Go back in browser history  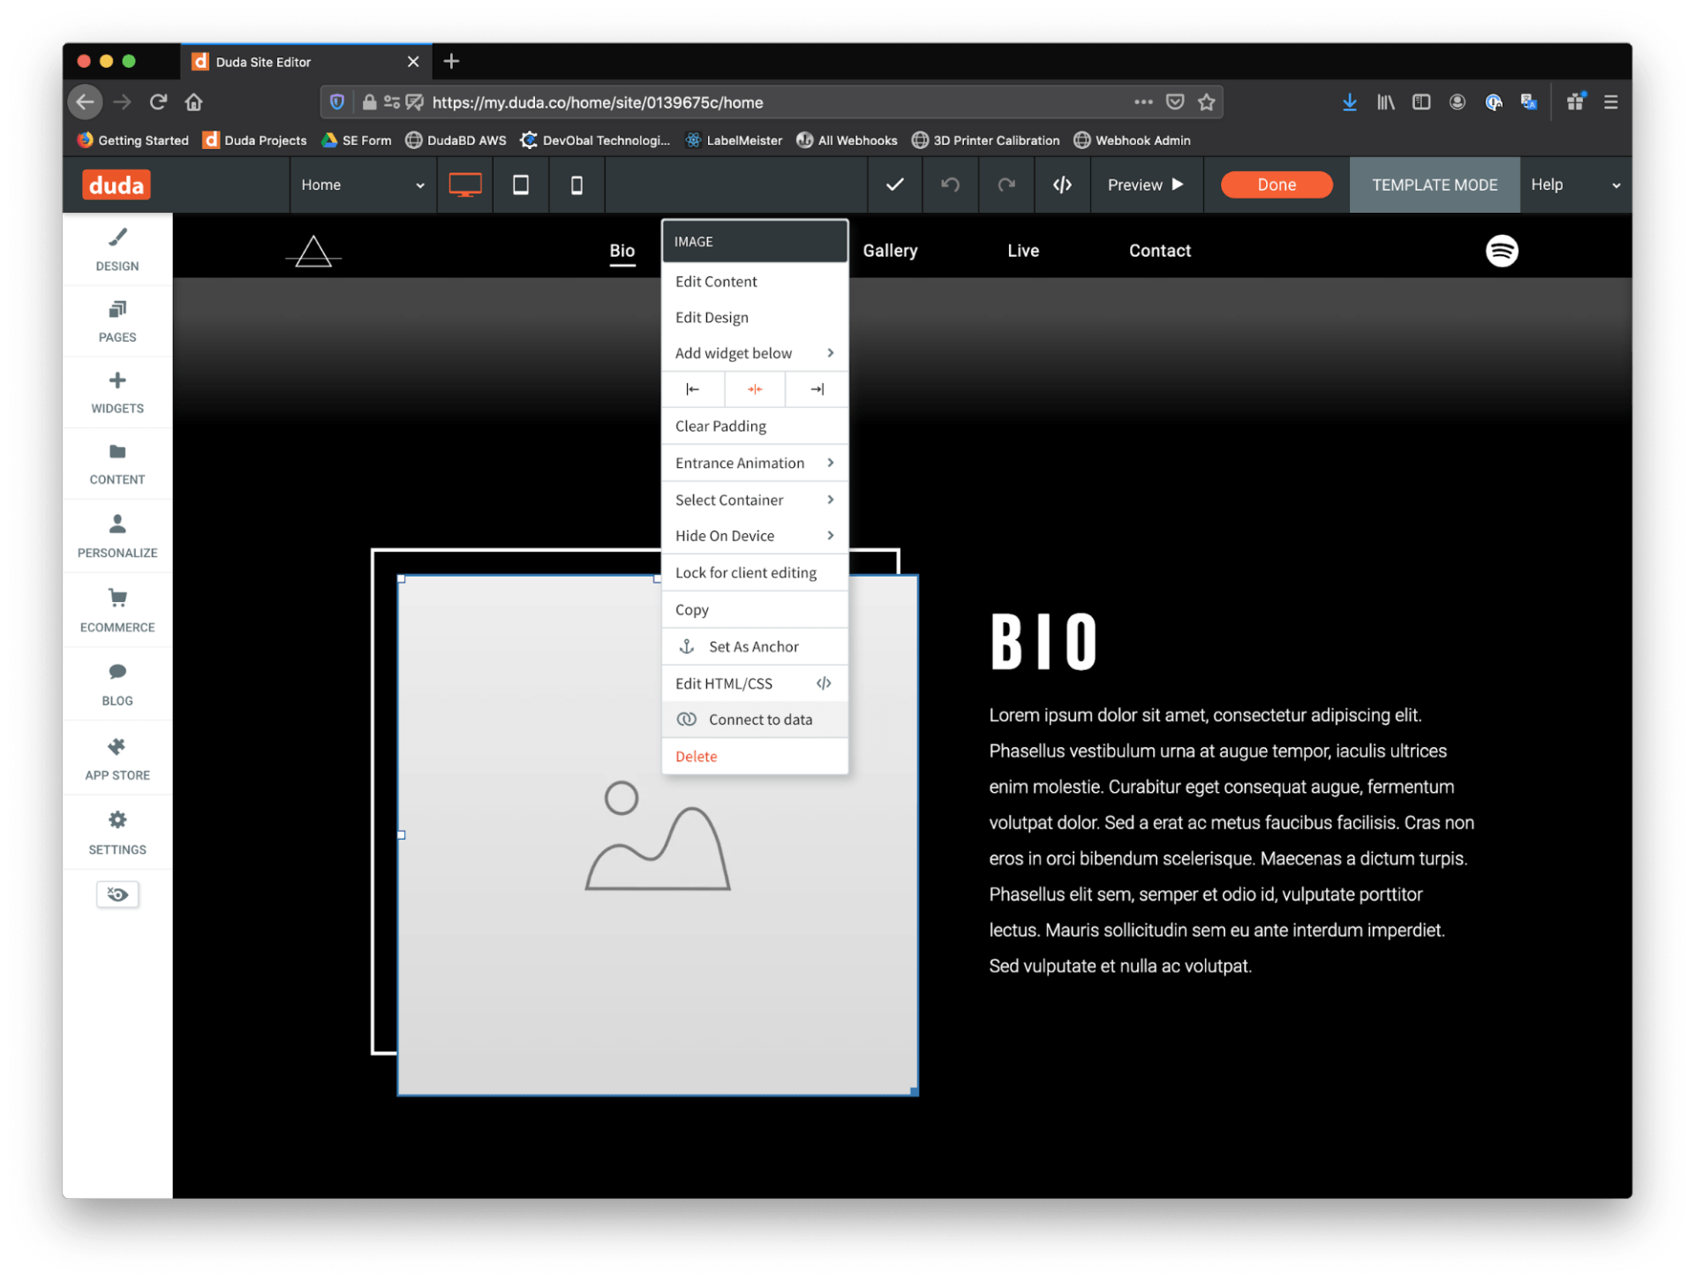[85, 102]
